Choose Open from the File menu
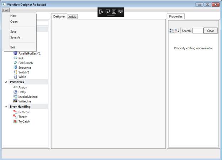This screenshot has height=160, width=222. click(14, 22)
